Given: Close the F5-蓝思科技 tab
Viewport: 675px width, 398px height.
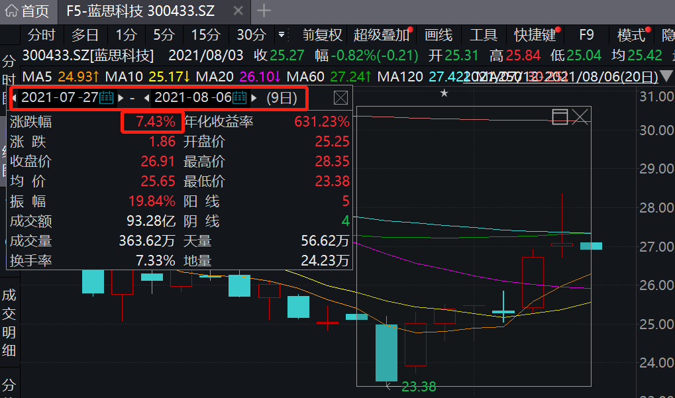Looking at the screenshot, I should pyautogui.click(x=238, y=11).
